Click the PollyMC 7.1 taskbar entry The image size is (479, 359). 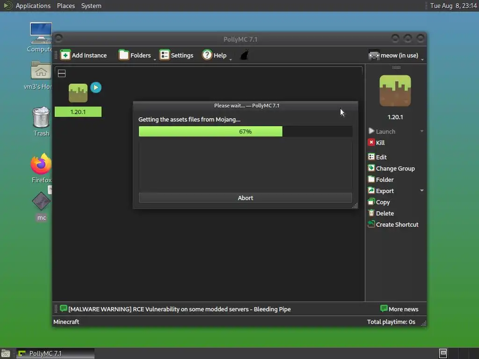click(55, 353)
